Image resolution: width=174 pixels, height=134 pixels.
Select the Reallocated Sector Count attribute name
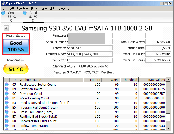pos(38,84)
